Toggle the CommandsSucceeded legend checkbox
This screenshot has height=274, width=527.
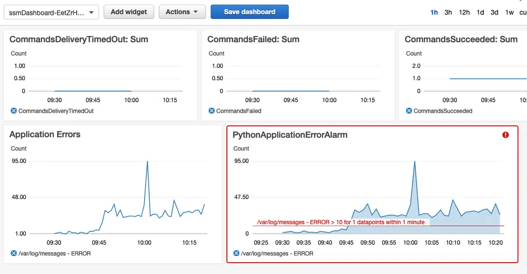[x=409, y=111]
